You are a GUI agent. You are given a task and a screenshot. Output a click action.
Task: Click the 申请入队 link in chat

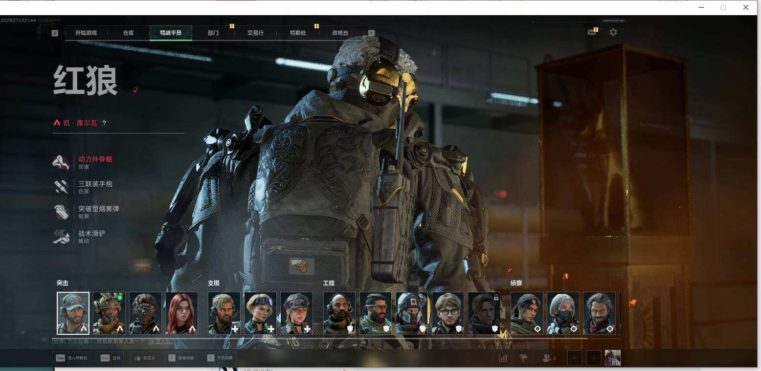[x=160, y=341]
